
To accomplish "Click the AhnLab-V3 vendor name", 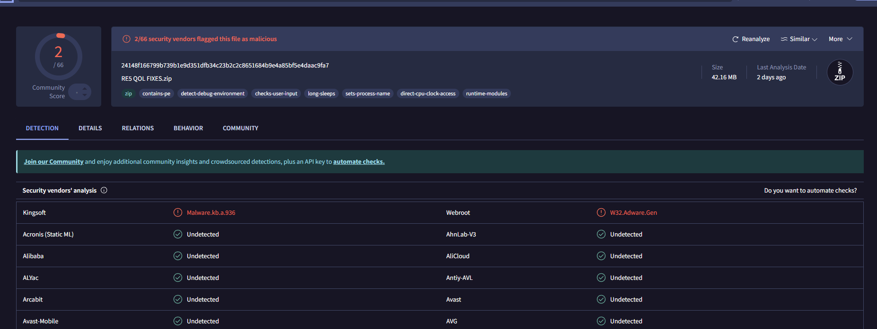I will (461, 234).
